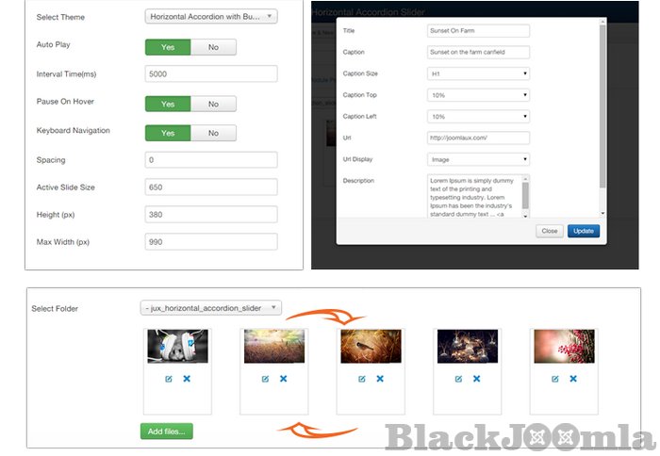Expand the Caption Size dropdown

(477, 73)
